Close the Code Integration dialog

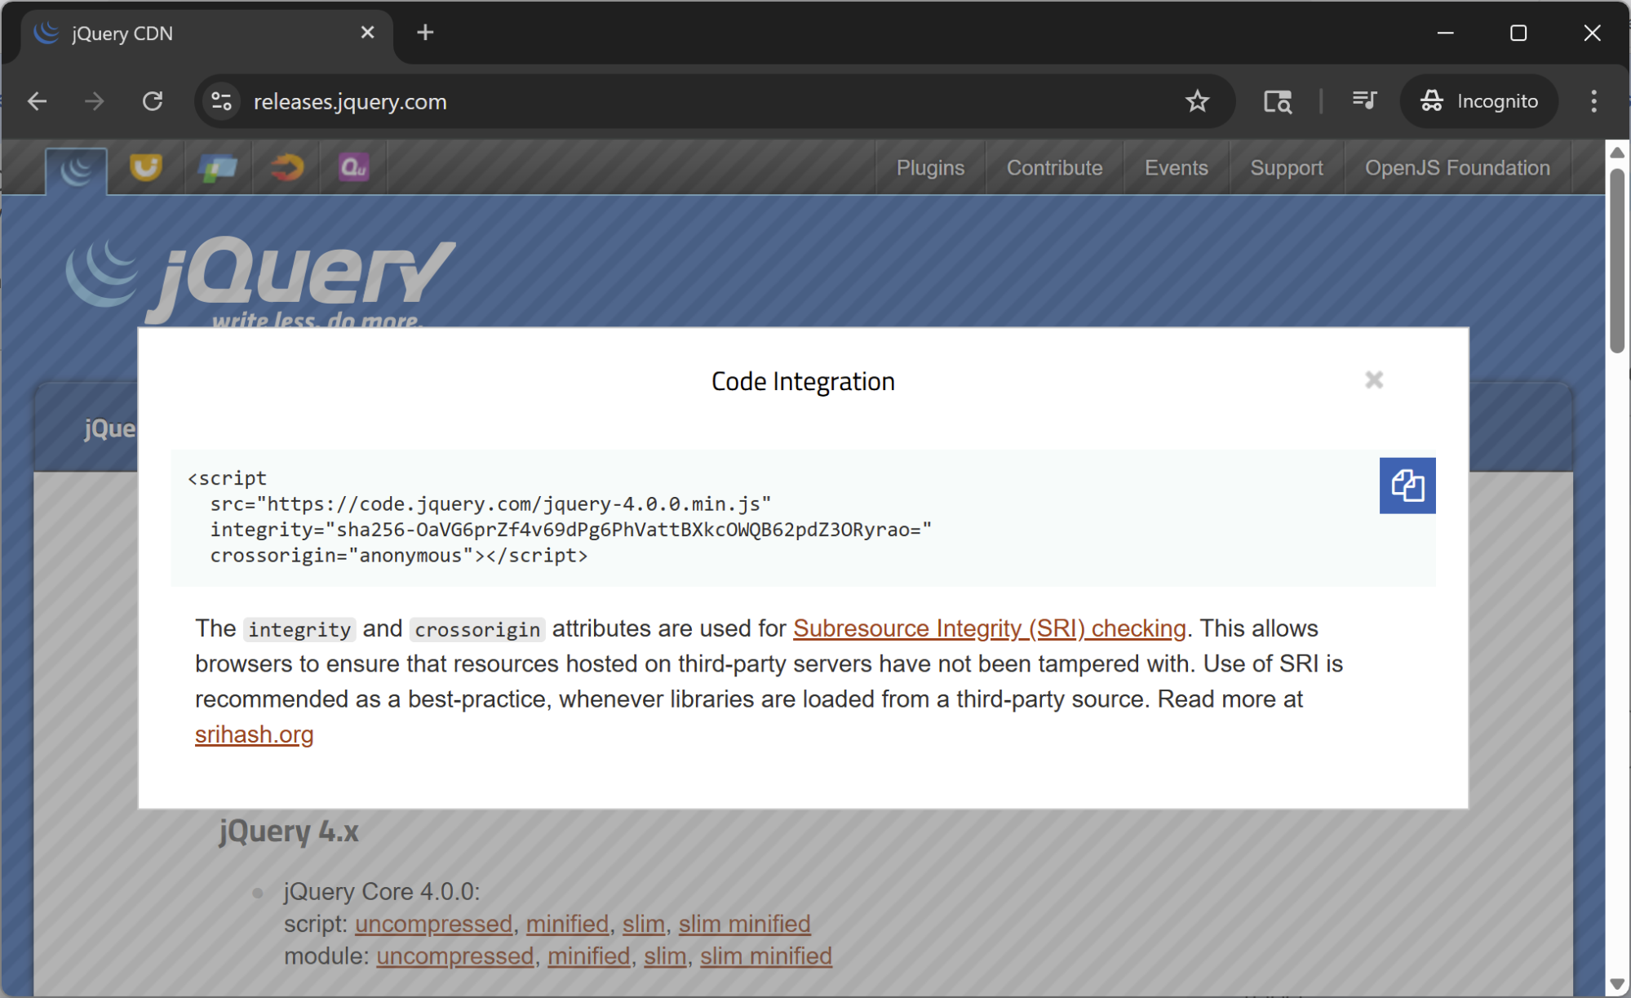pyautogui.click(x=1373, y=379)
